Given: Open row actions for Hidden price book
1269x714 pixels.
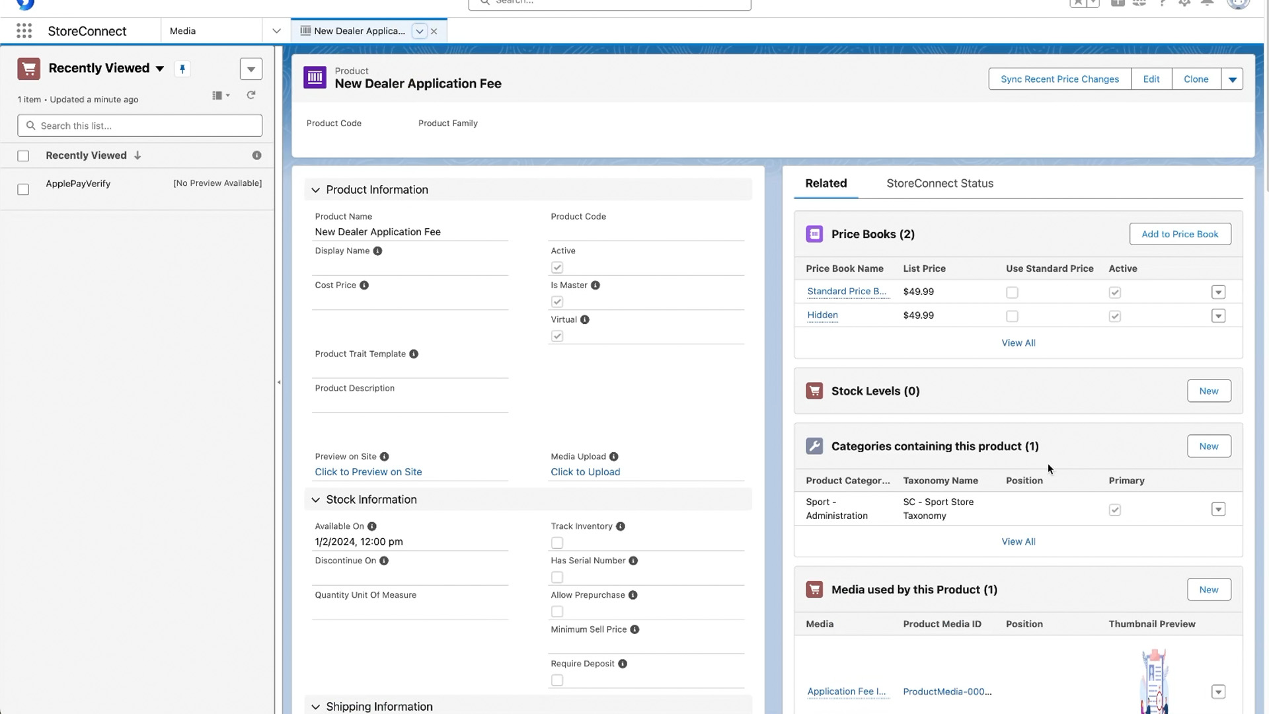Looking at the screenshot, I should (x=1218, y=316).
